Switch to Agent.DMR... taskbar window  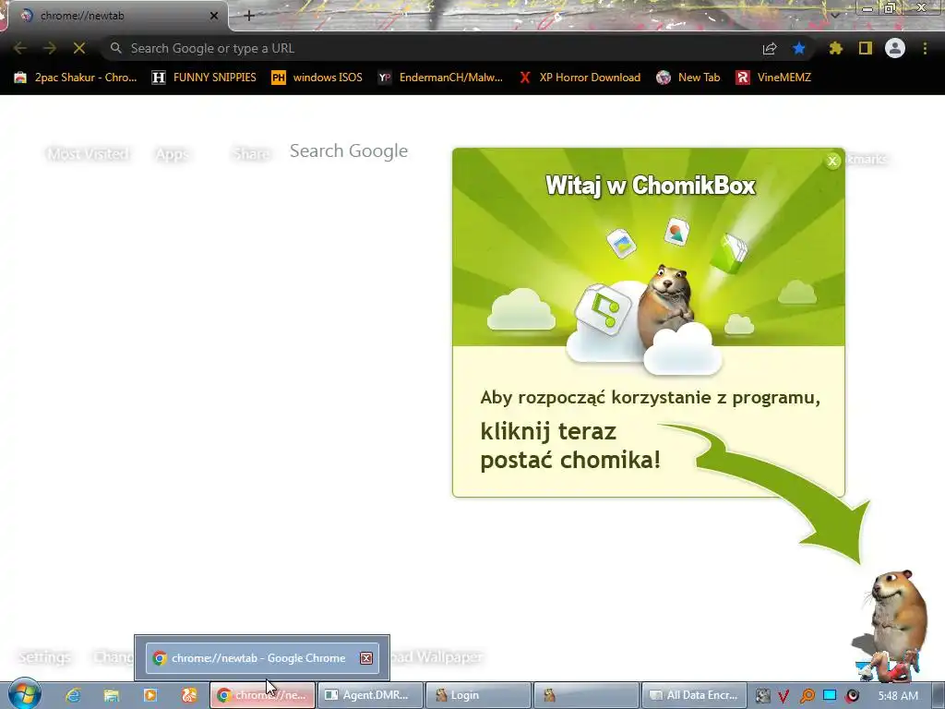tap(369, 695)
